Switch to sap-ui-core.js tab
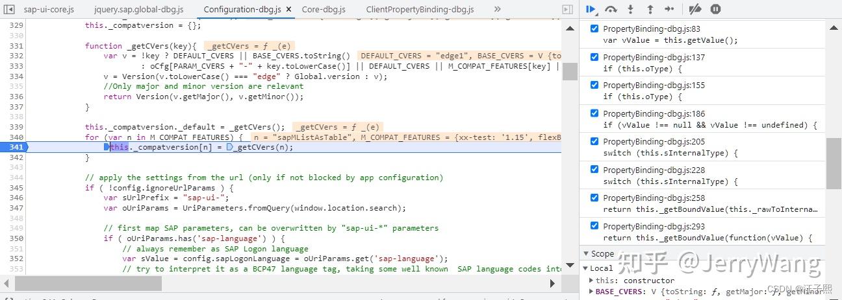The image size is (842, 300). pos(49,10)
